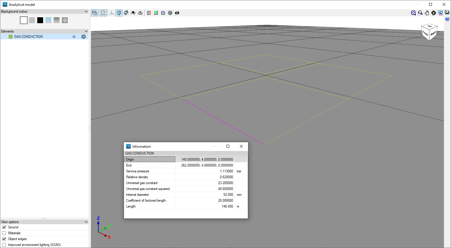The width and height of the screenshot is (451, 248).
Task: Select the GAS CONDUCTION element row
Action: coord(28,37)
